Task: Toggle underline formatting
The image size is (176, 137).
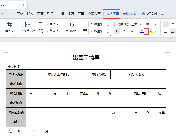Action: tap(132, 31)
